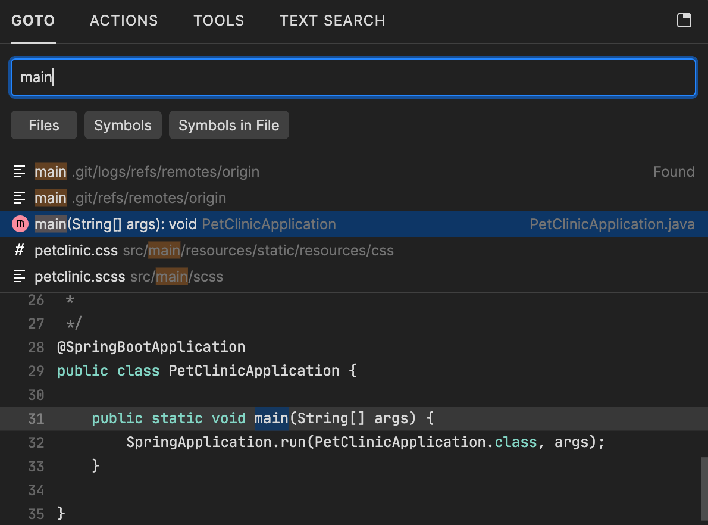Click the # symbol icon next to petclinic.css
Screen dimensions: 708x525
pyautogui.click(x=19, y=250)
